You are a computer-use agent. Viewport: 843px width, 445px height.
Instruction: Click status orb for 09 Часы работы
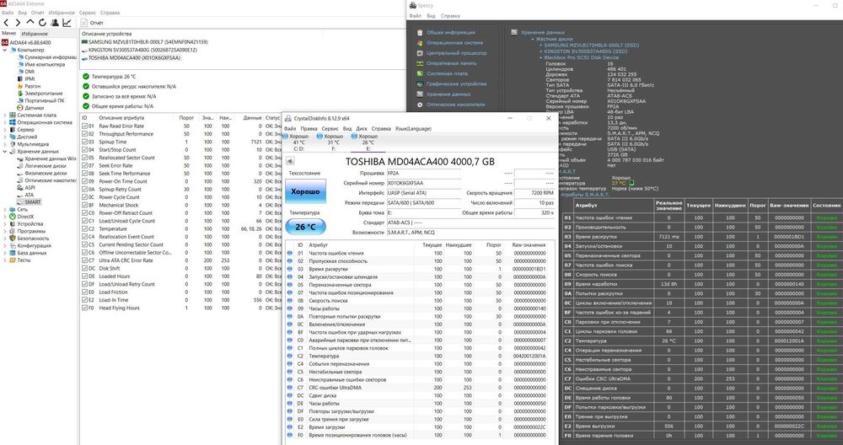pyautogui.click(x=290, y=308)
